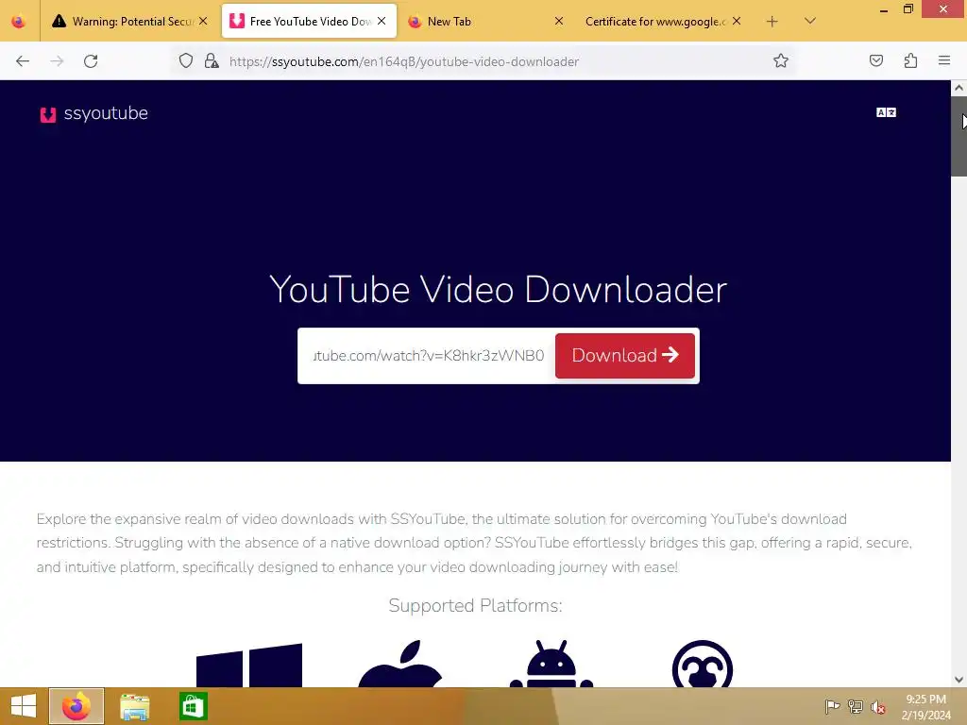
Task: Click the Firefox View icon in tab bar
Action: tap(19, 22)
